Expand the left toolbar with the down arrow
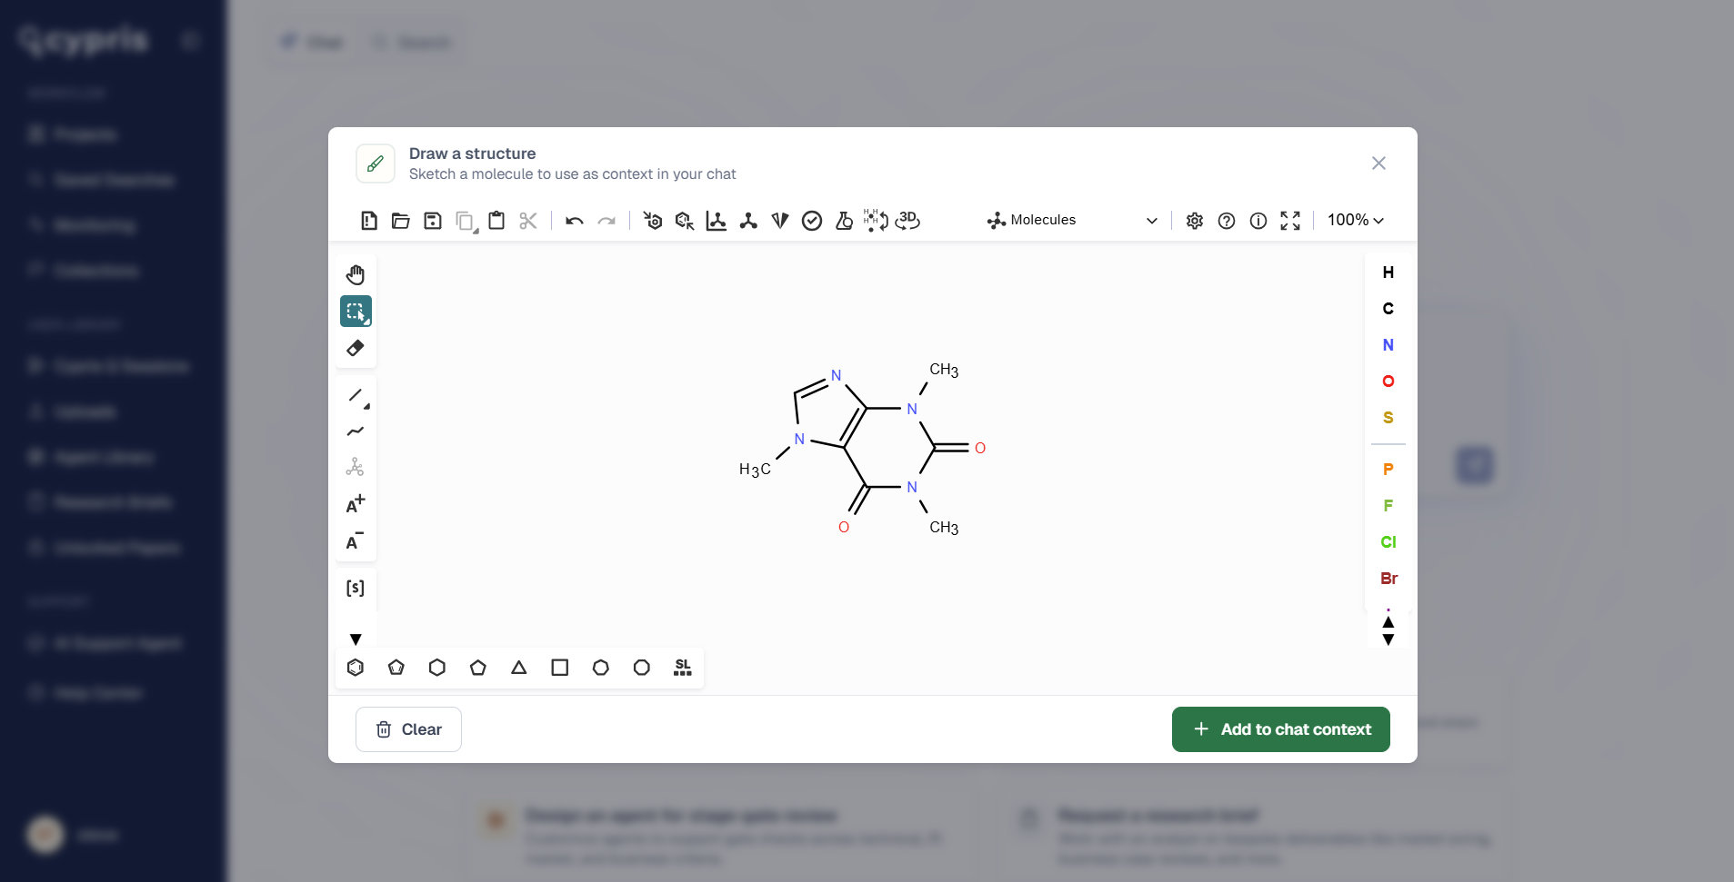 click(x=356, y=639)
